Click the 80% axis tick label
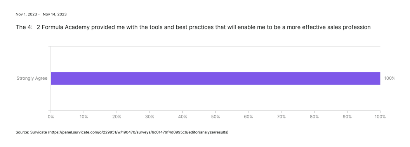This screenshot has height=147, width=410. [314, 117]
